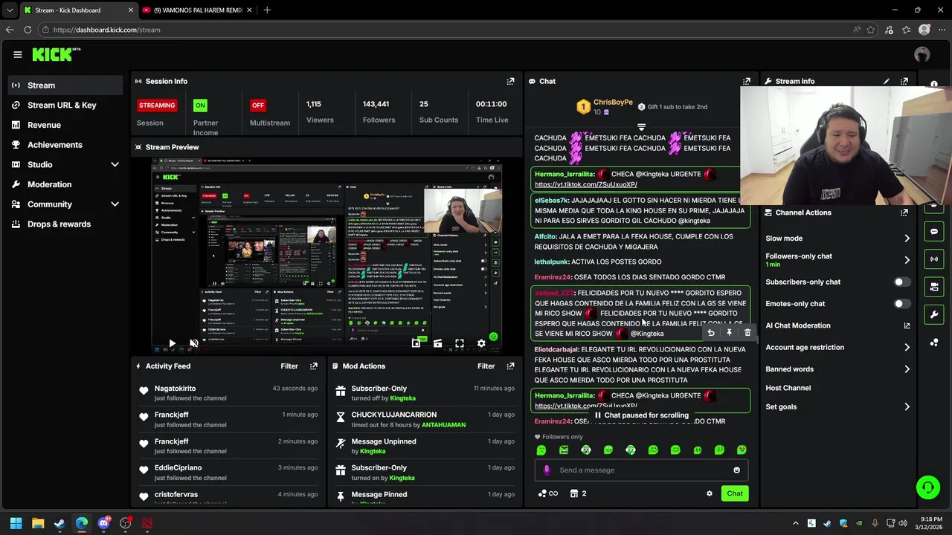Click the channel points infinity icon

point(547,493)
